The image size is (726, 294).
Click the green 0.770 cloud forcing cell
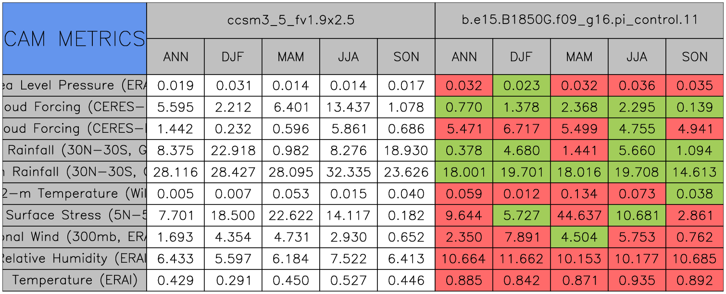pos(464,107)
